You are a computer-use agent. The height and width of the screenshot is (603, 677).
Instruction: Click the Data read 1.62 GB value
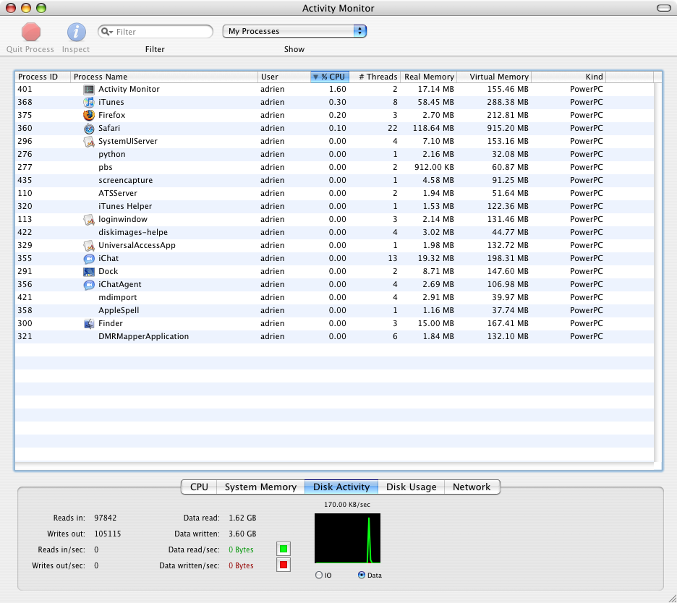click(x=242, y=518)
